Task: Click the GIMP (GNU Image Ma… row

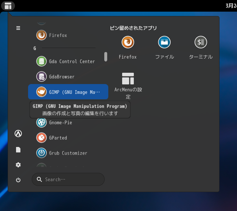Action: point(68,92)
